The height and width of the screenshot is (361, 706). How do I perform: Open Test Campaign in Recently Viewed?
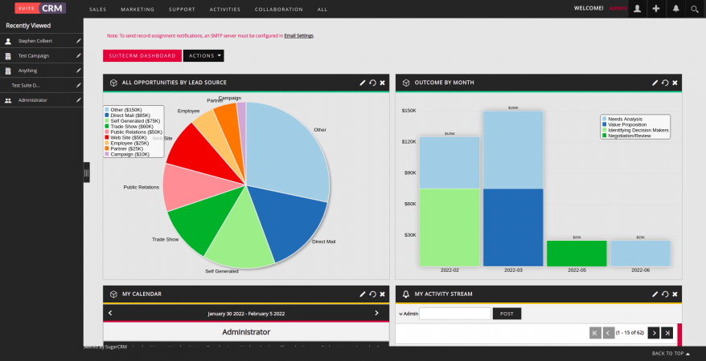(x=34, y=55)
